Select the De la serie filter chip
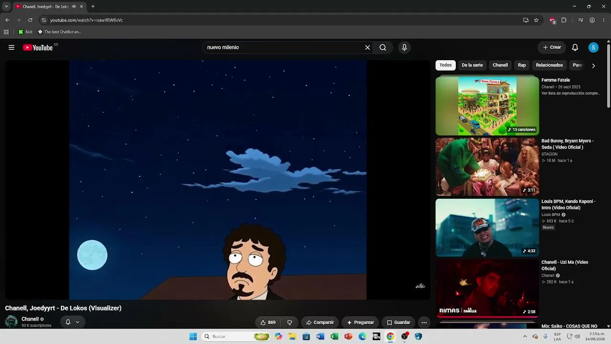 point(472,65)
